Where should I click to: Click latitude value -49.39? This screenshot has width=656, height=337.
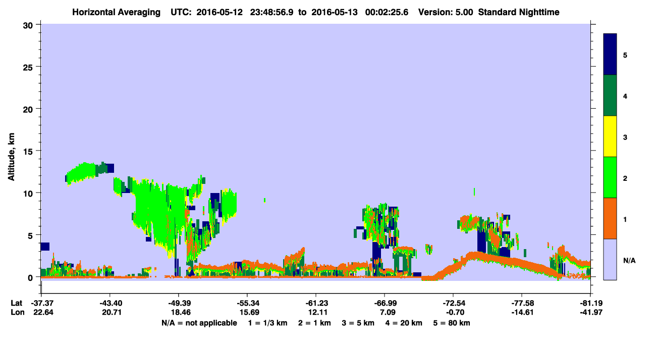click(x=178, y=303)
